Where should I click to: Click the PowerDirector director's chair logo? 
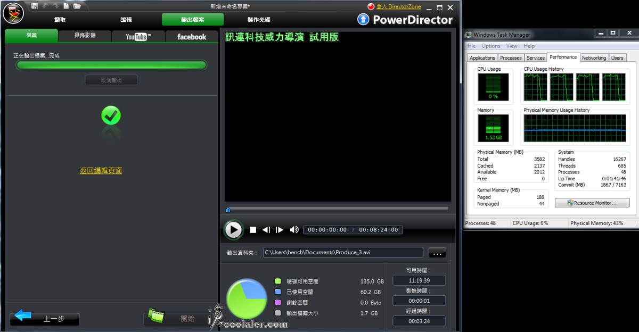click(13, 13)
